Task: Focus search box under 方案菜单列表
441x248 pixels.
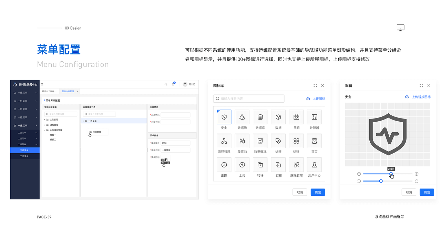Action: point(100,114)
